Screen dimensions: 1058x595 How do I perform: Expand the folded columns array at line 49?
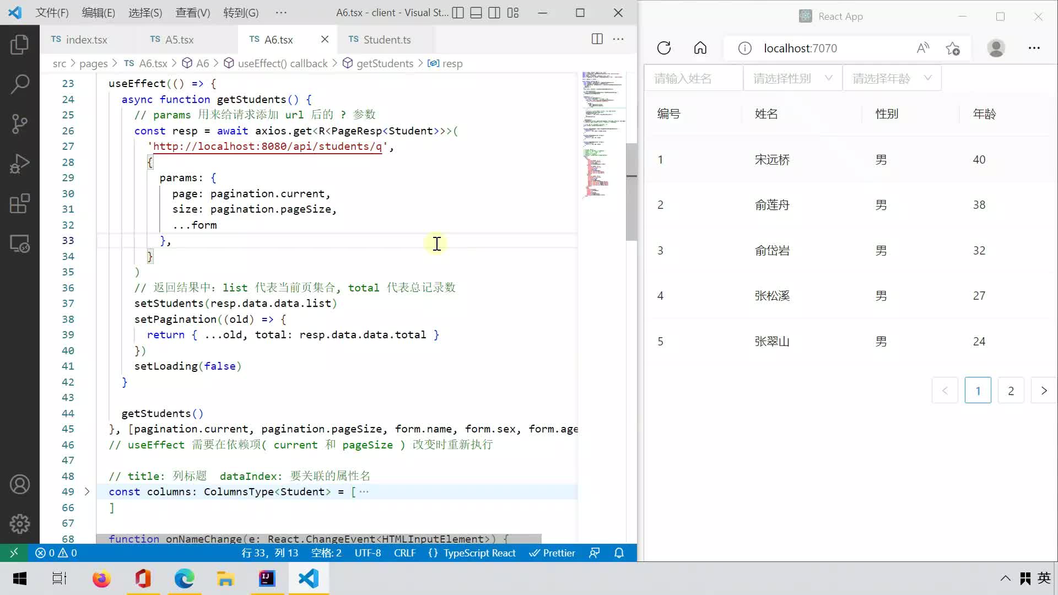87,491
